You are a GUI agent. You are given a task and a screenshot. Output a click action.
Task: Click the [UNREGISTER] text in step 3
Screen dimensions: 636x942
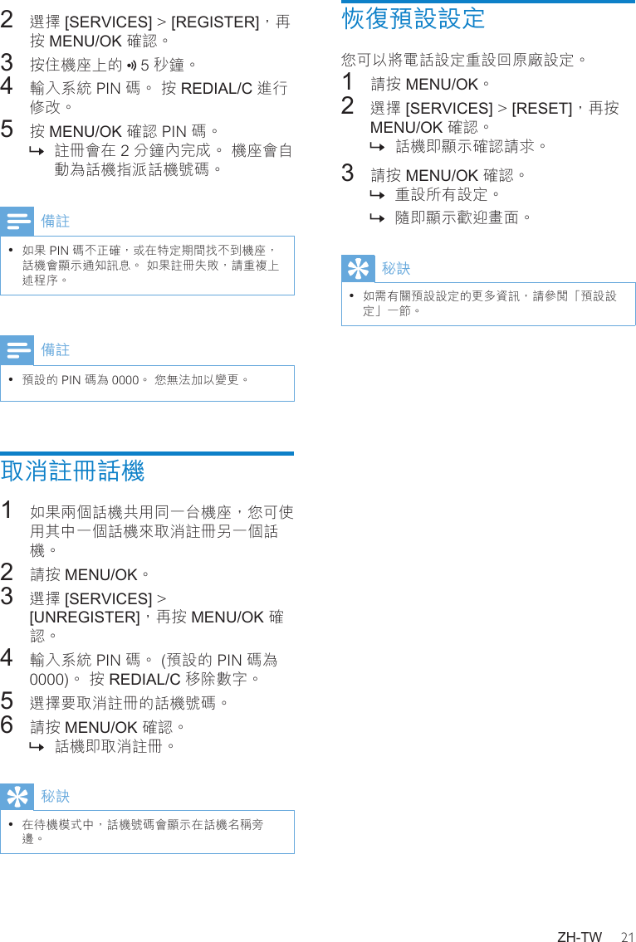[x=85, y=617]
